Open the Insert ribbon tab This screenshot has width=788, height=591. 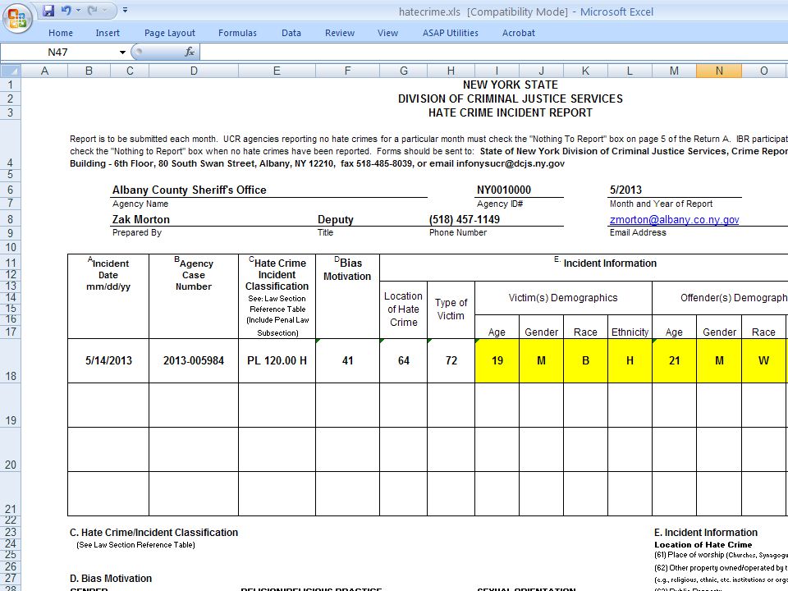point(108,33)
